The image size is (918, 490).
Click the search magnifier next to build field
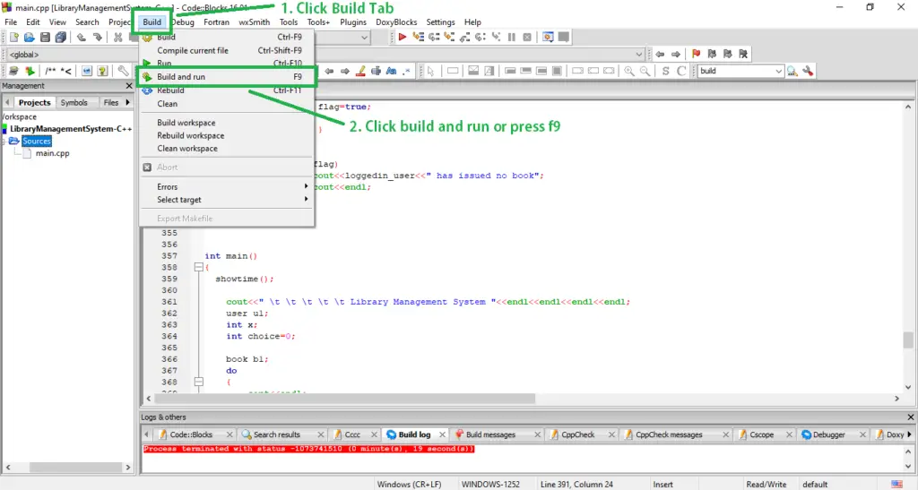coord(792,71)
